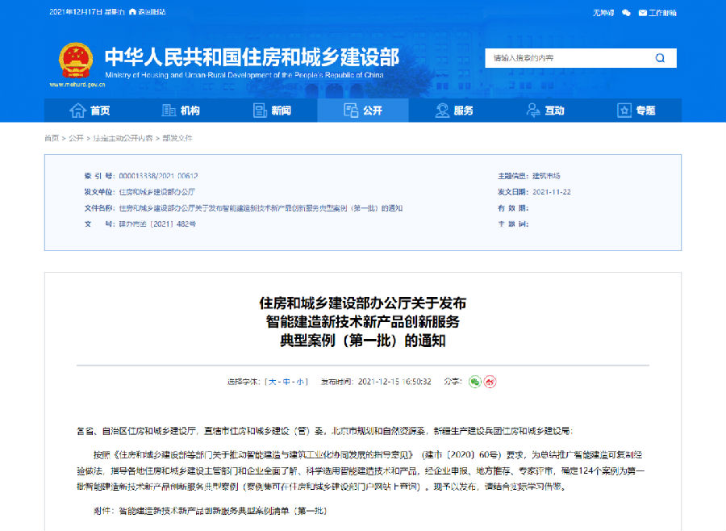Set font size to 大 (large)

click(x=273, y=382)
